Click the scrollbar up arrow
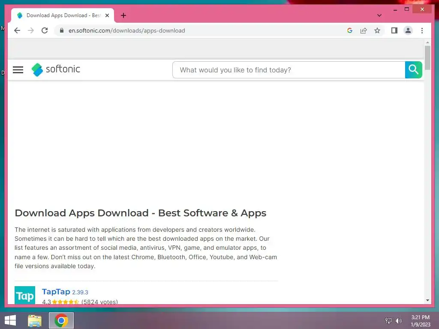The image size is (439, 329). (x=427, y=42)
